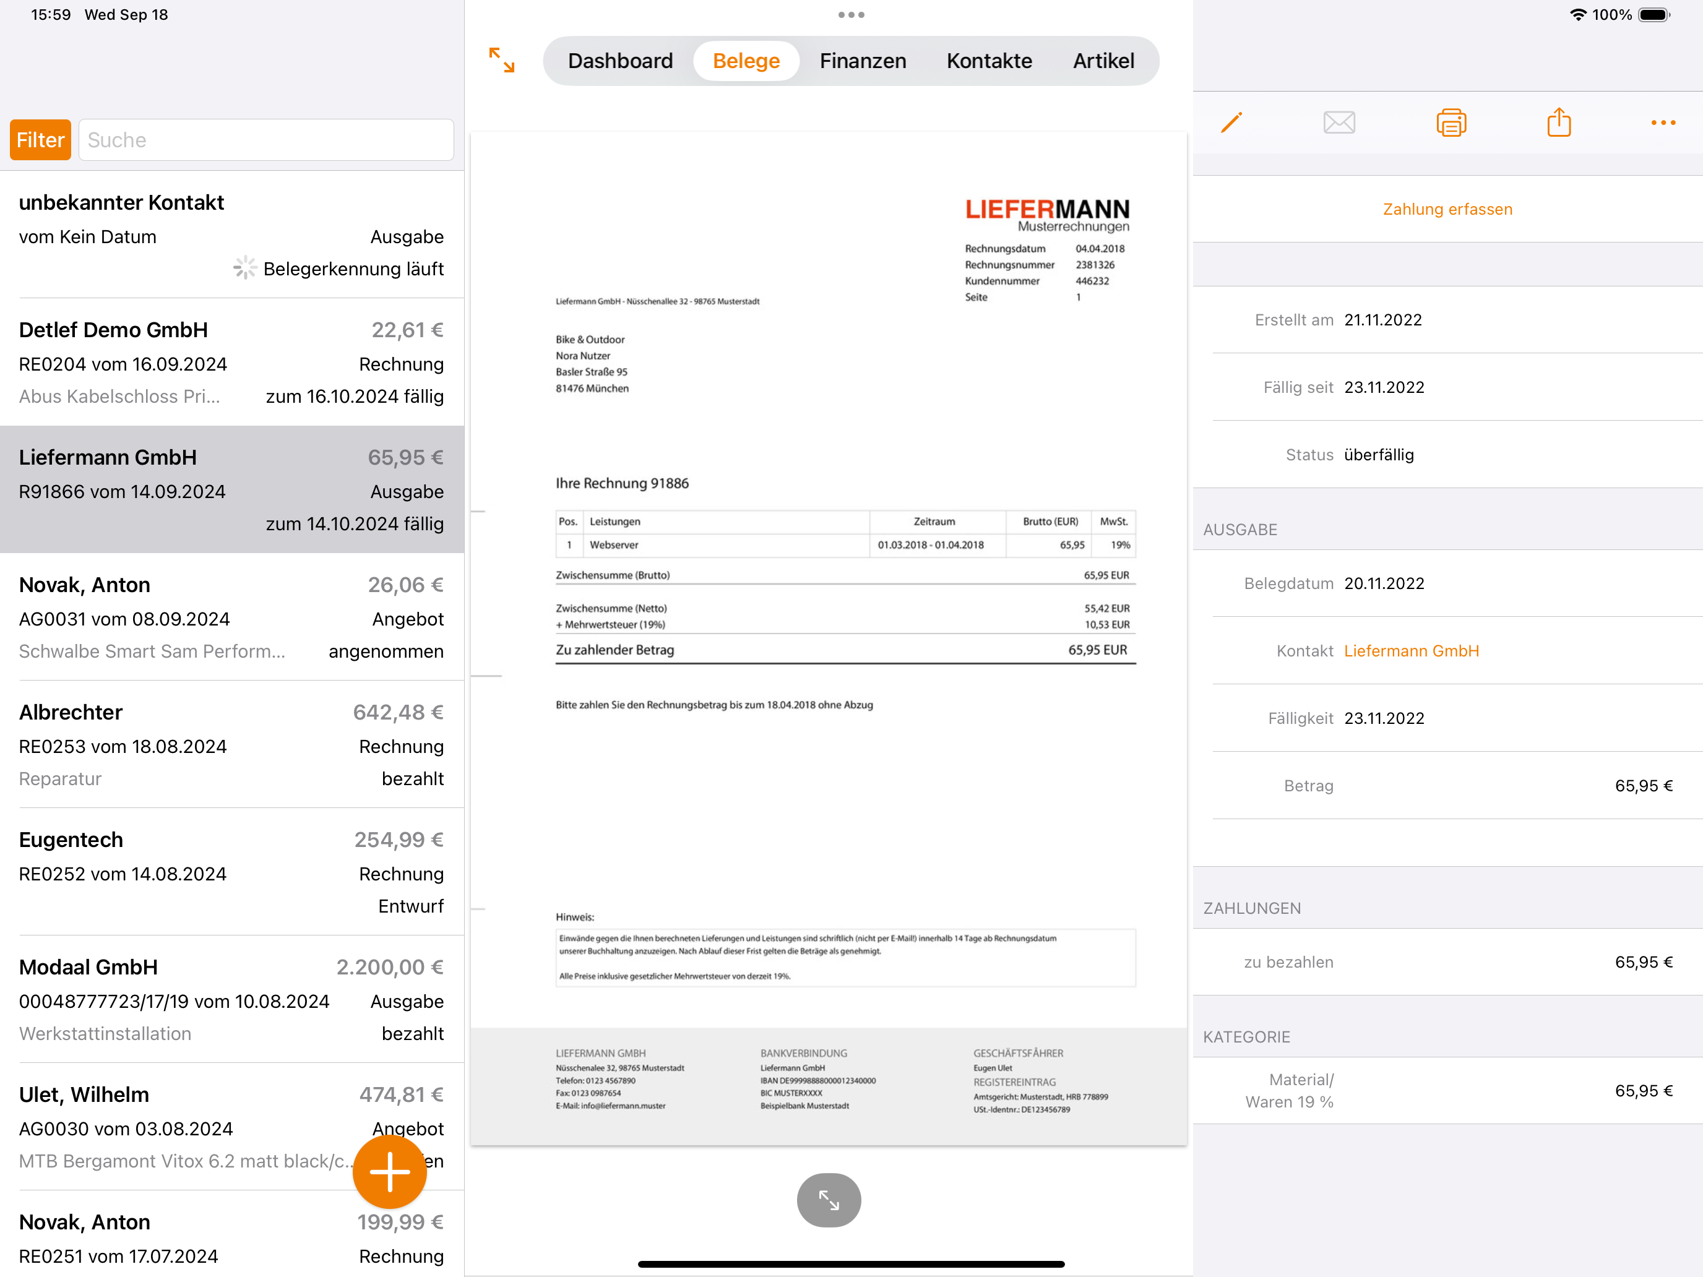1703x1277 pixels.
Task: Switch to the Dashboard tab
Action: click(620, 61)
